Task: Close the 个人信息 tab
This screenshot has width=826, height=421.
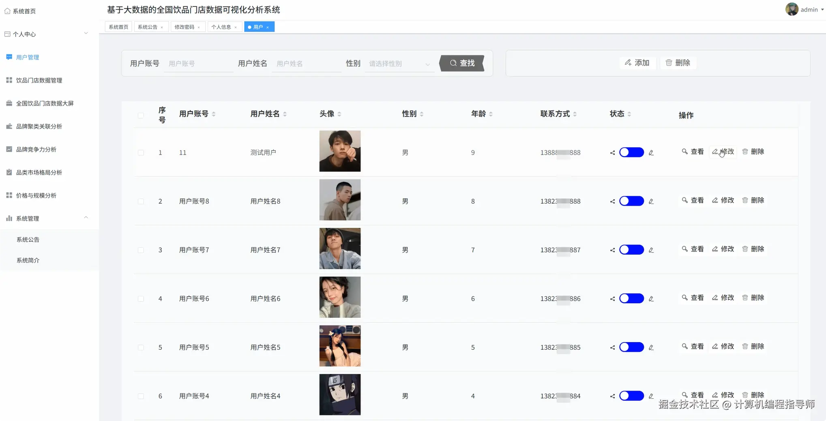Action: point(236,28)
